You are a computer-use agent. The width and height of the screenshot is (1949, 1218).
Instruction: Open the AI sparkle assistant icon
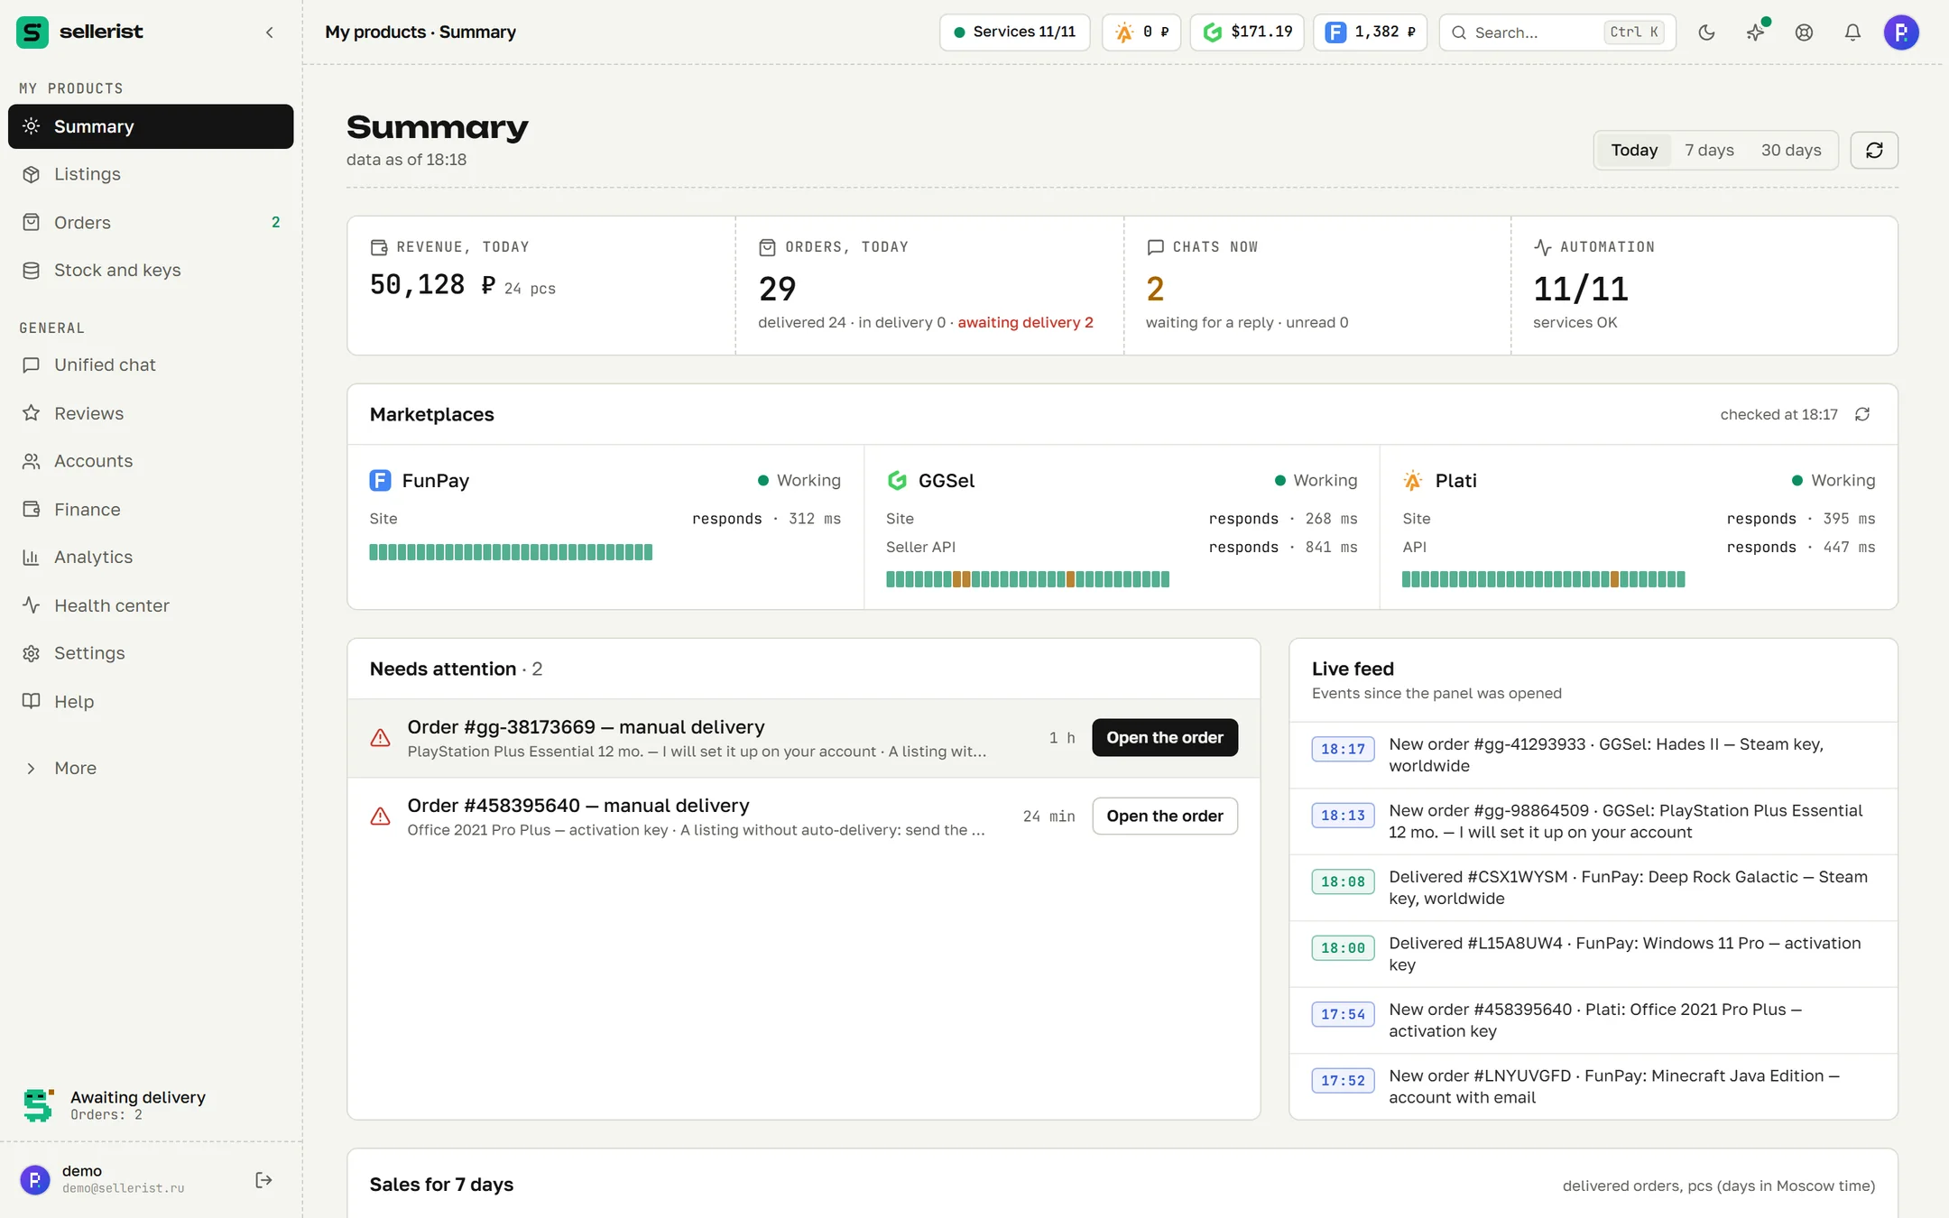[x=1755, y=32]
